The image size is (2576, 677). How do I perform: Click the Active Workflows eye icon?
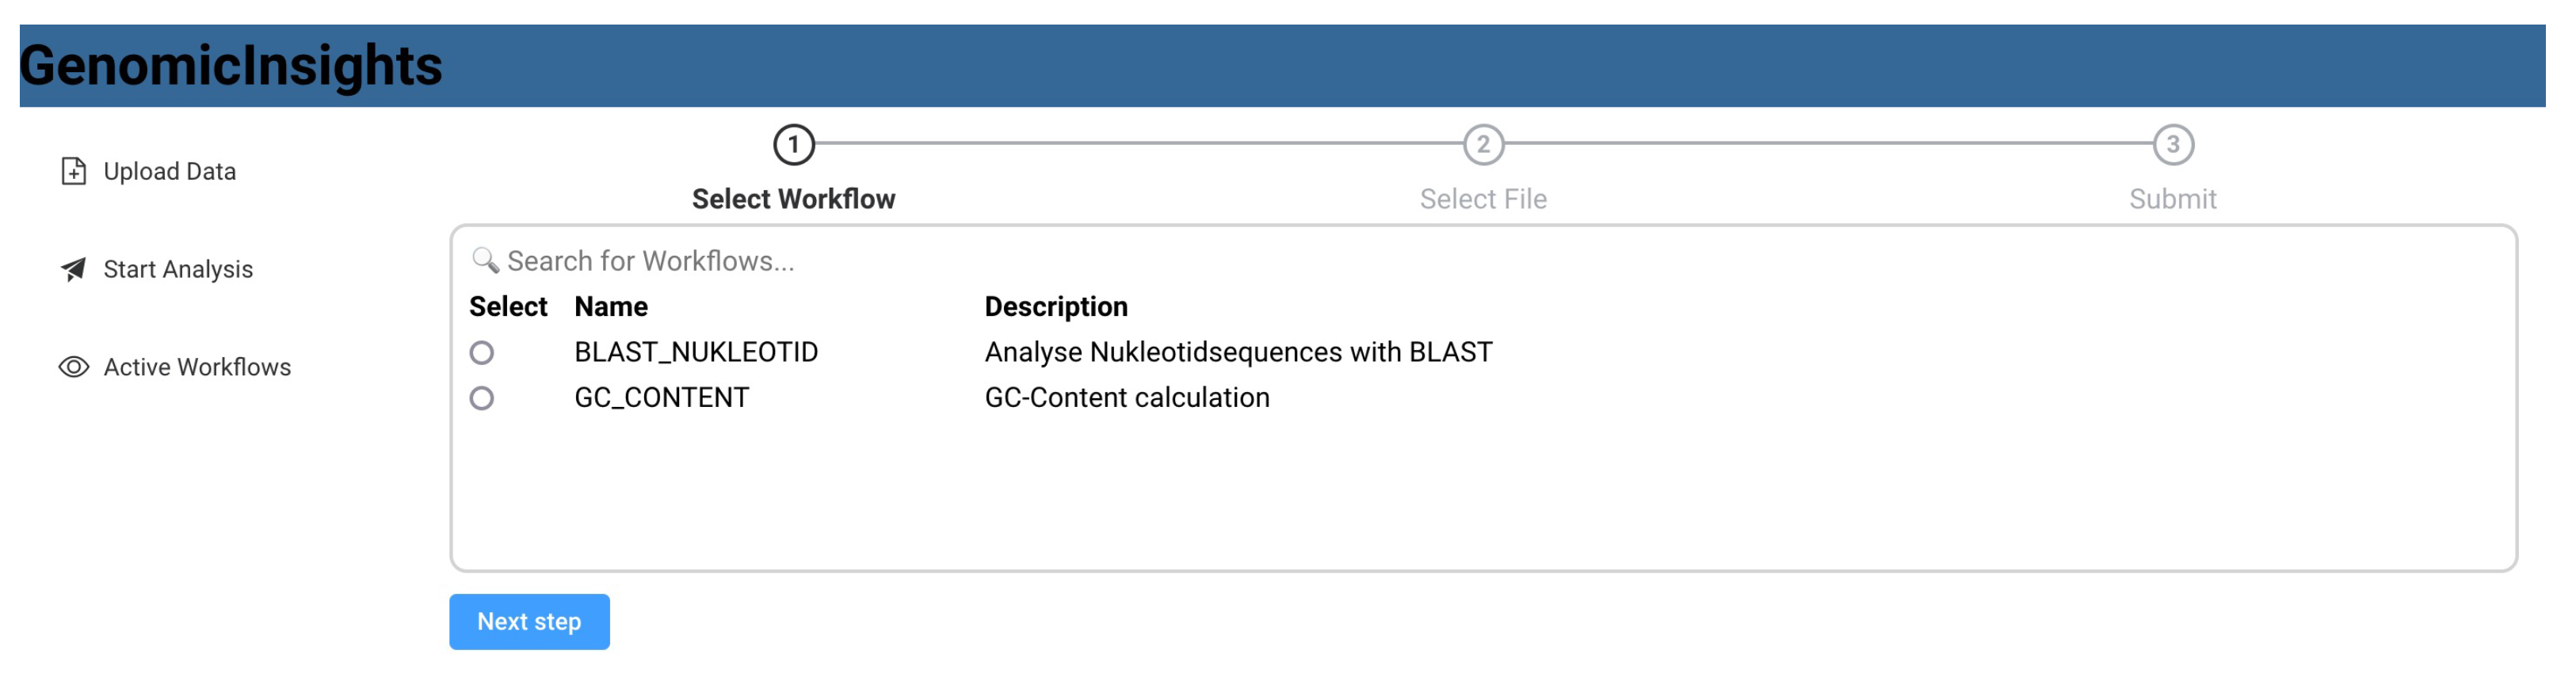coord(73,367)
